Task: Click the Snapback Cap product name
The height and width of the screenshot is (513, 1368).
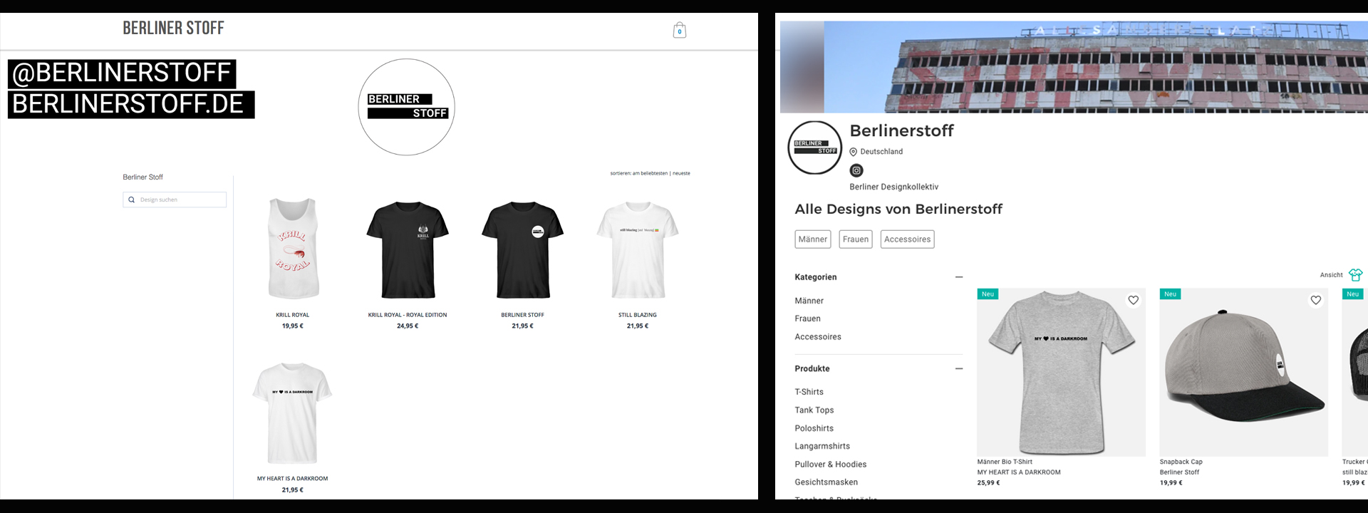Action: [x=1181, y=462]
